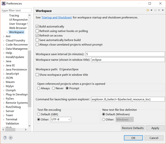Screen dimensions: 166x144
Task: Expand the Java EE preferences node
Action: pyautogui.click(x=4, y=65)
